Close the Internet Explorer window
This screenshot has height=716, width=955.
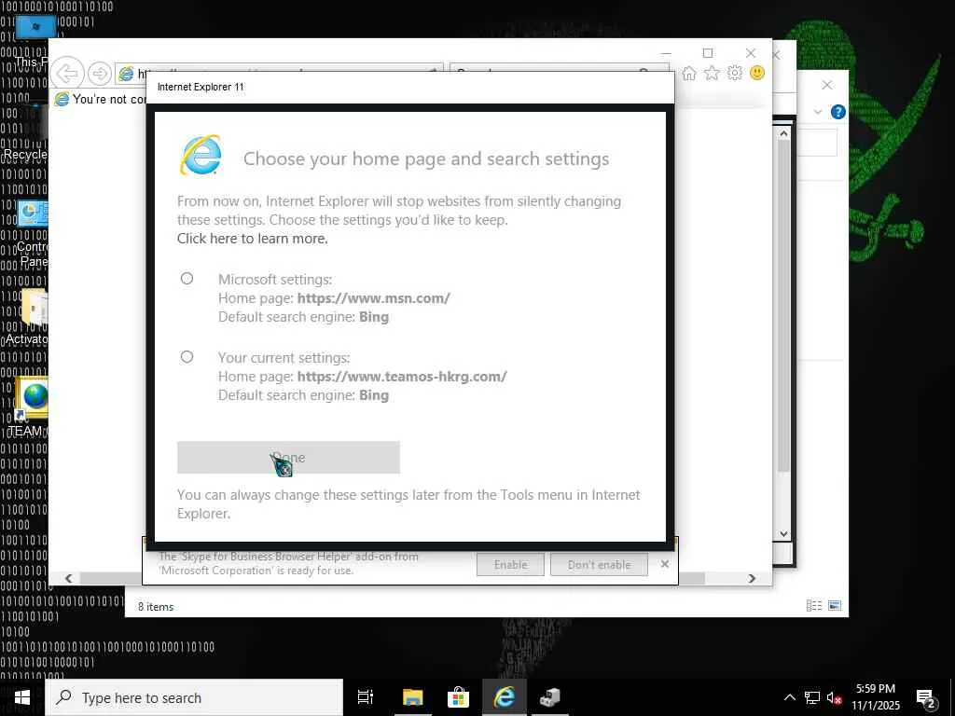751,53
